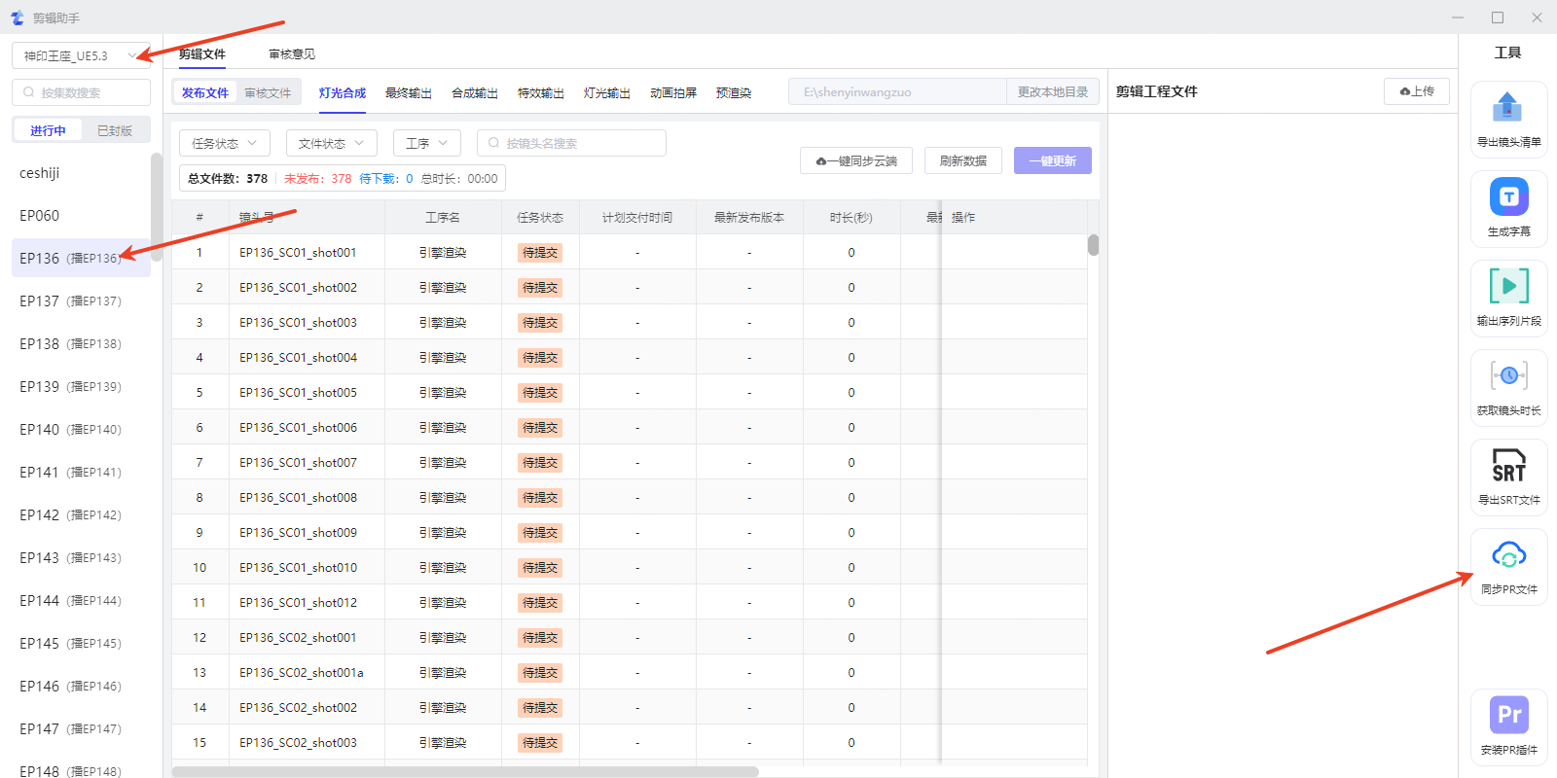Screen dimensions: 1557x778
Task: Click the horizontal scrollbar below the table
Action: click(465, 771)
